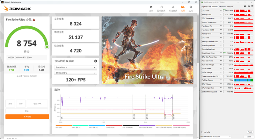Click the info icon beside 预估的游戏效能
255x139 pixels.
pos(96,61)
